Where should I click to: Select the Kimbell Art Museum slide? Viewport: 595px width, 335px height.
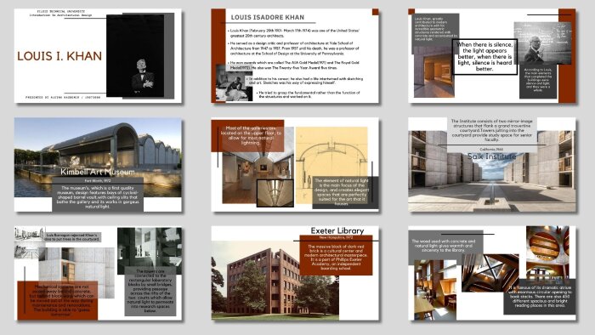98,165
